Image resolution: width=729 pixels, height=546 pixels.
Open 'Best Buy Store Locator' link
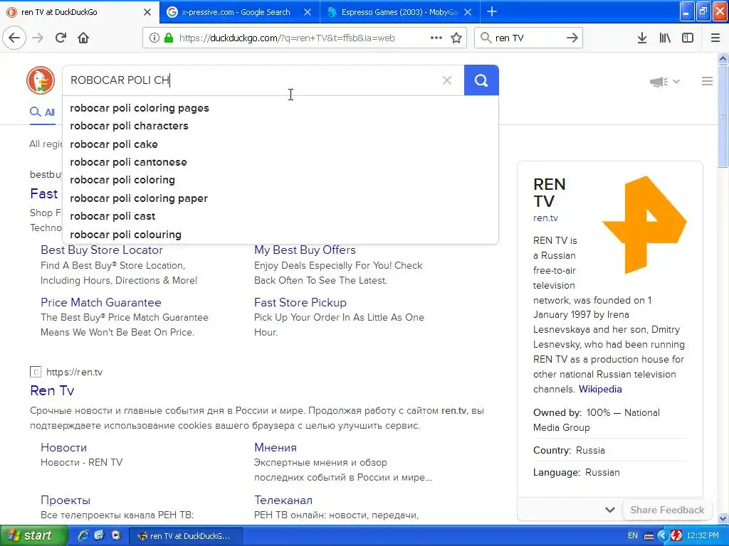coord(101,250)
